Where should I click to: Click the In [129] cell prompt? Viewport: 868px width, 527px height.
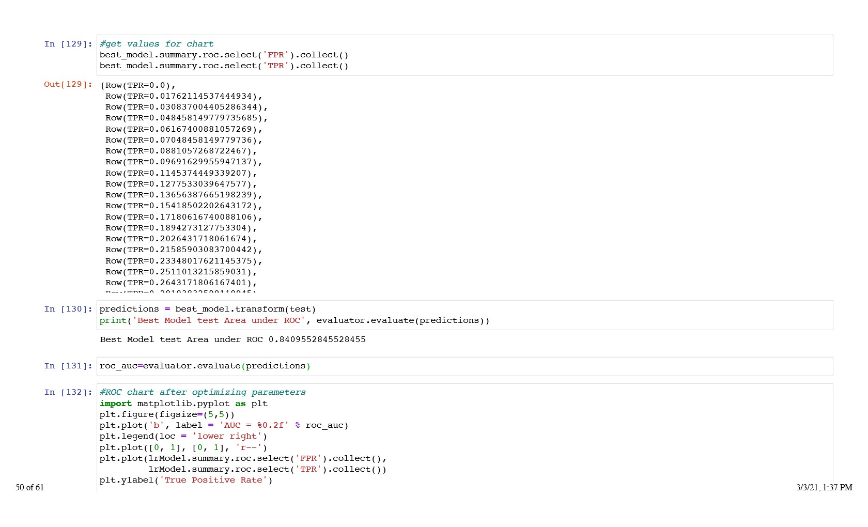point(68,44)
